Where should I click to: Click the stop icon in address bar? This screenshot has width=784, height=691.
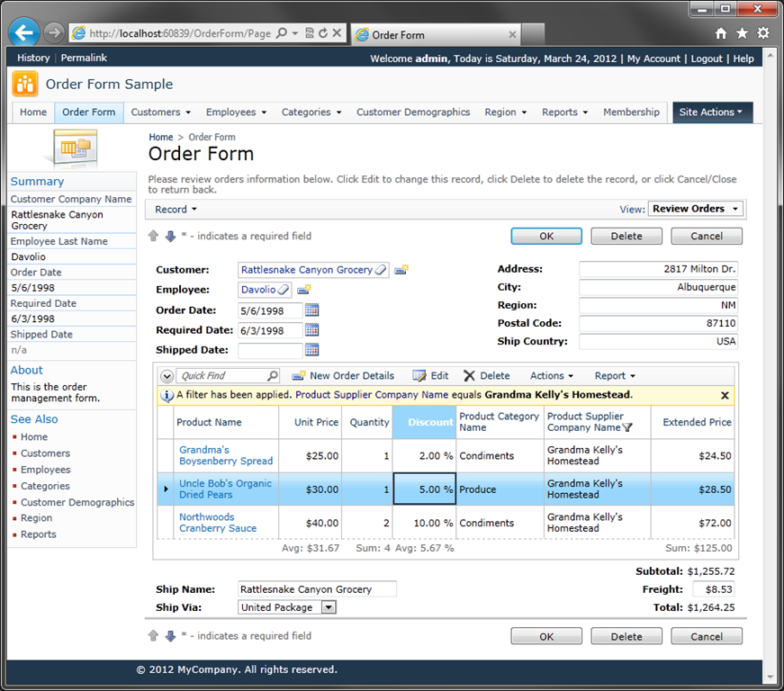[x=337, y=33]
